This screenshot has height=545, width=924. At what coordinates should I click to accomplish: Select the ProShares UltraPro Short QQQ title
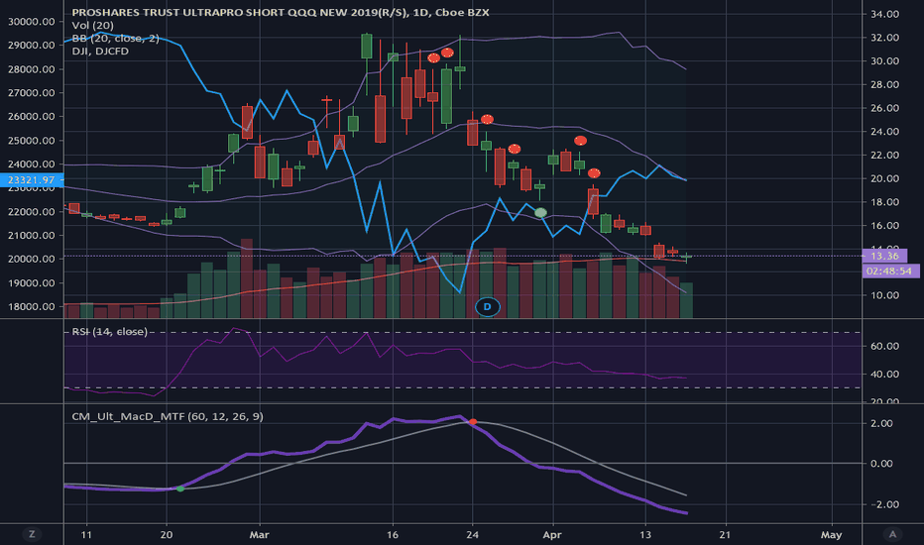[x=281, y=12]
